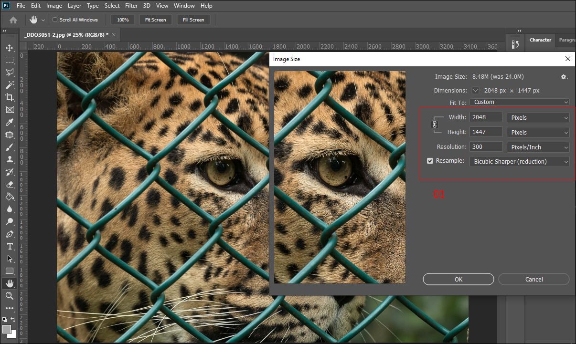Uncheck the Resample checkbox
576x344 pixels.
(x=429, y=161)
